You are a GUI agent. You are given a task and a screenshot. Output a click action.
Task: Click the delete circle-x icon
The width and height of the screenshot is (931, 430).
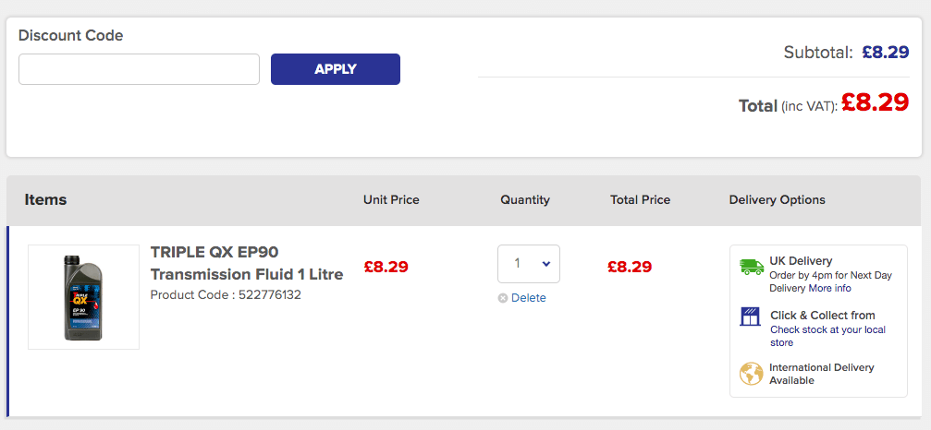click(x=503, y=298)
